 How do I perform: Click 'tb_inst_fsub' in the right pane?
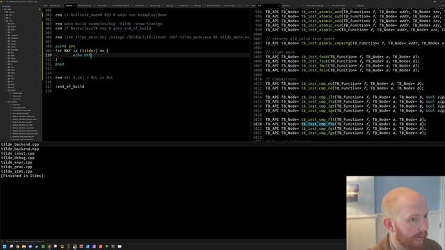314,61
